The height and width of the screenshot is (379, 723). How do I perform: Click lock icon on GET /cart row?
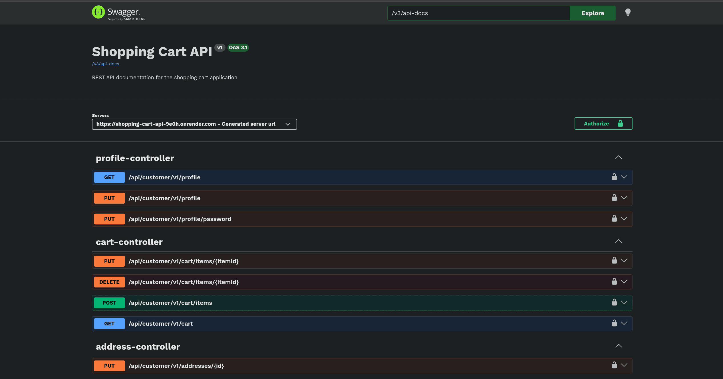point(614,323)
